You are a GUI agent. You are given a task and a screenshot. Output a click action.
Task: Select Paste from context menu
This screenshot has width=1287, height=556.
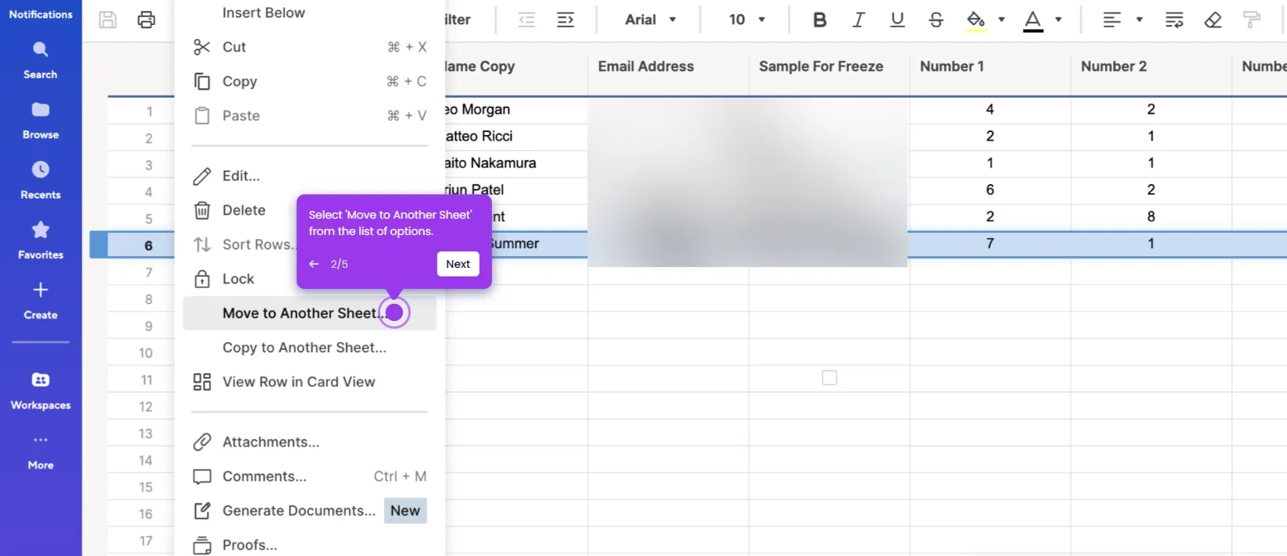click(309, 116)
